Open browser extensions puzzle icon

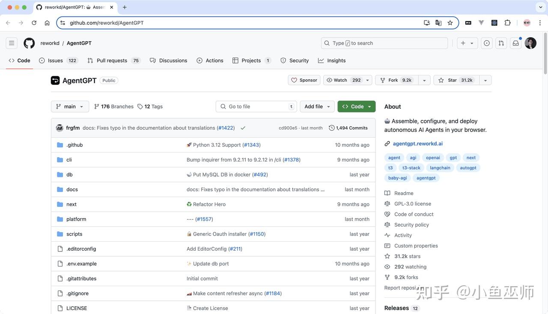(x=508, y=23)
